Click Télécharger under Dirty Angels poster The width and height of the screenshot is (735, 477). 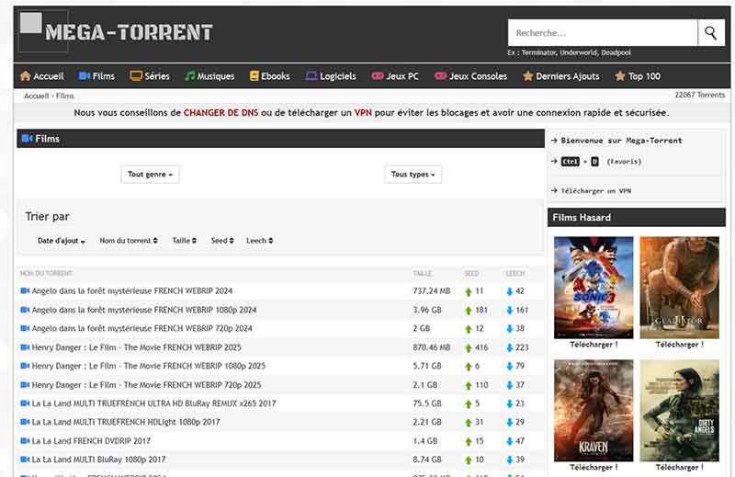(679, 468)
